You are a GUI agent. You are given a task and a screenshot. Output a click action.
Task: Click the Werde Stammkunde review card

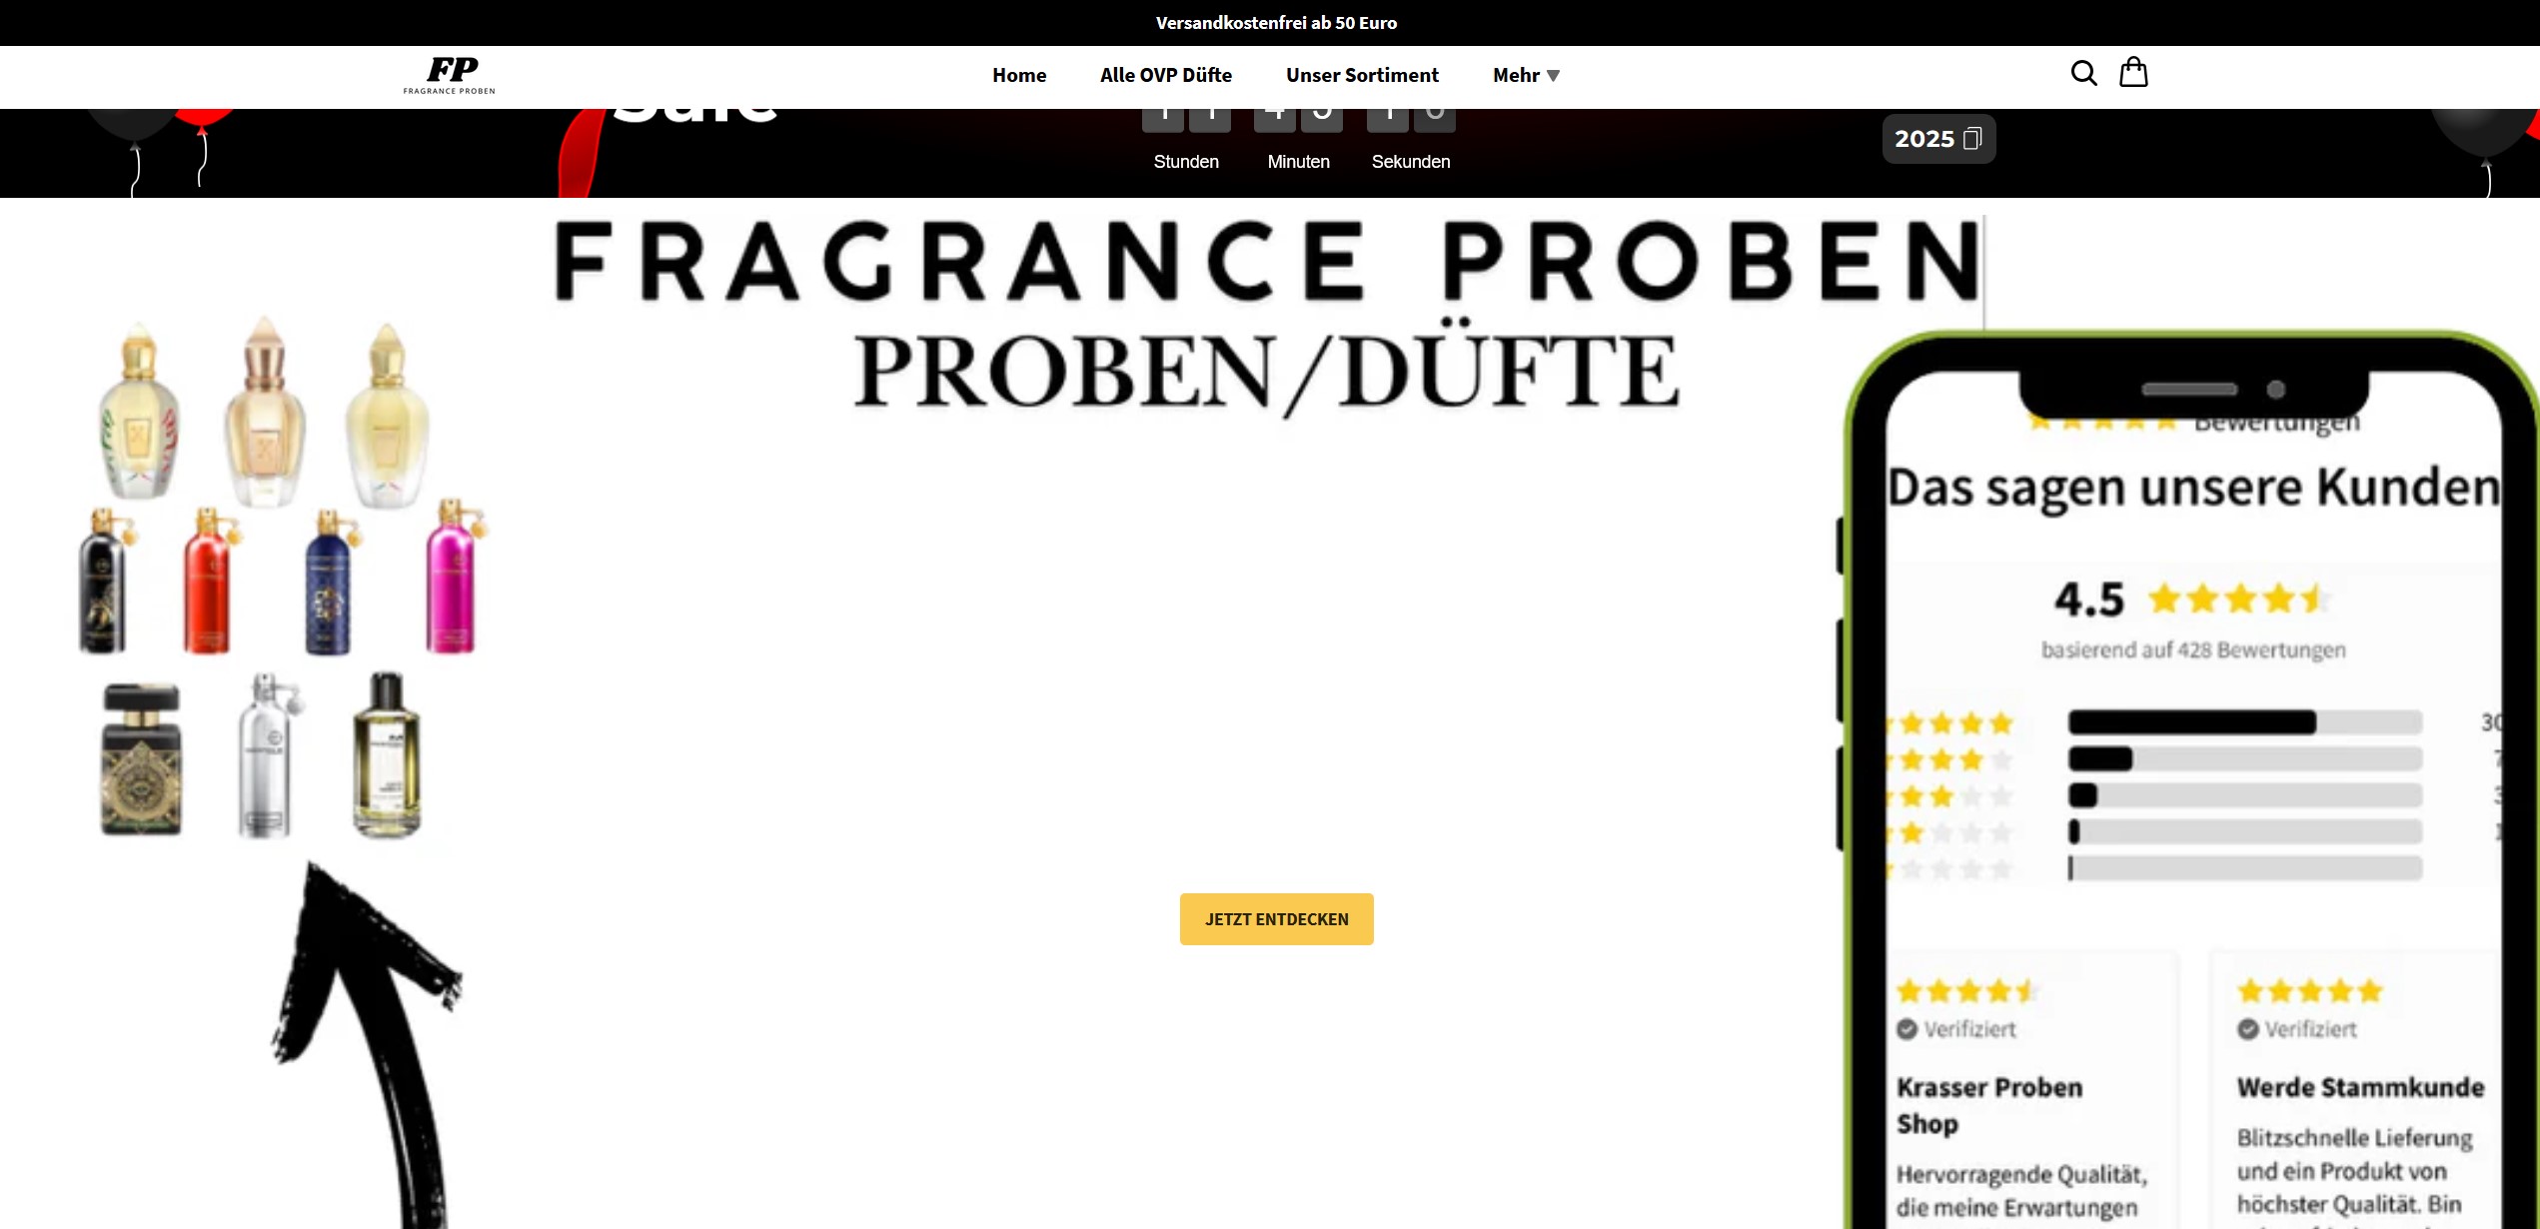pos(2358,1099)
